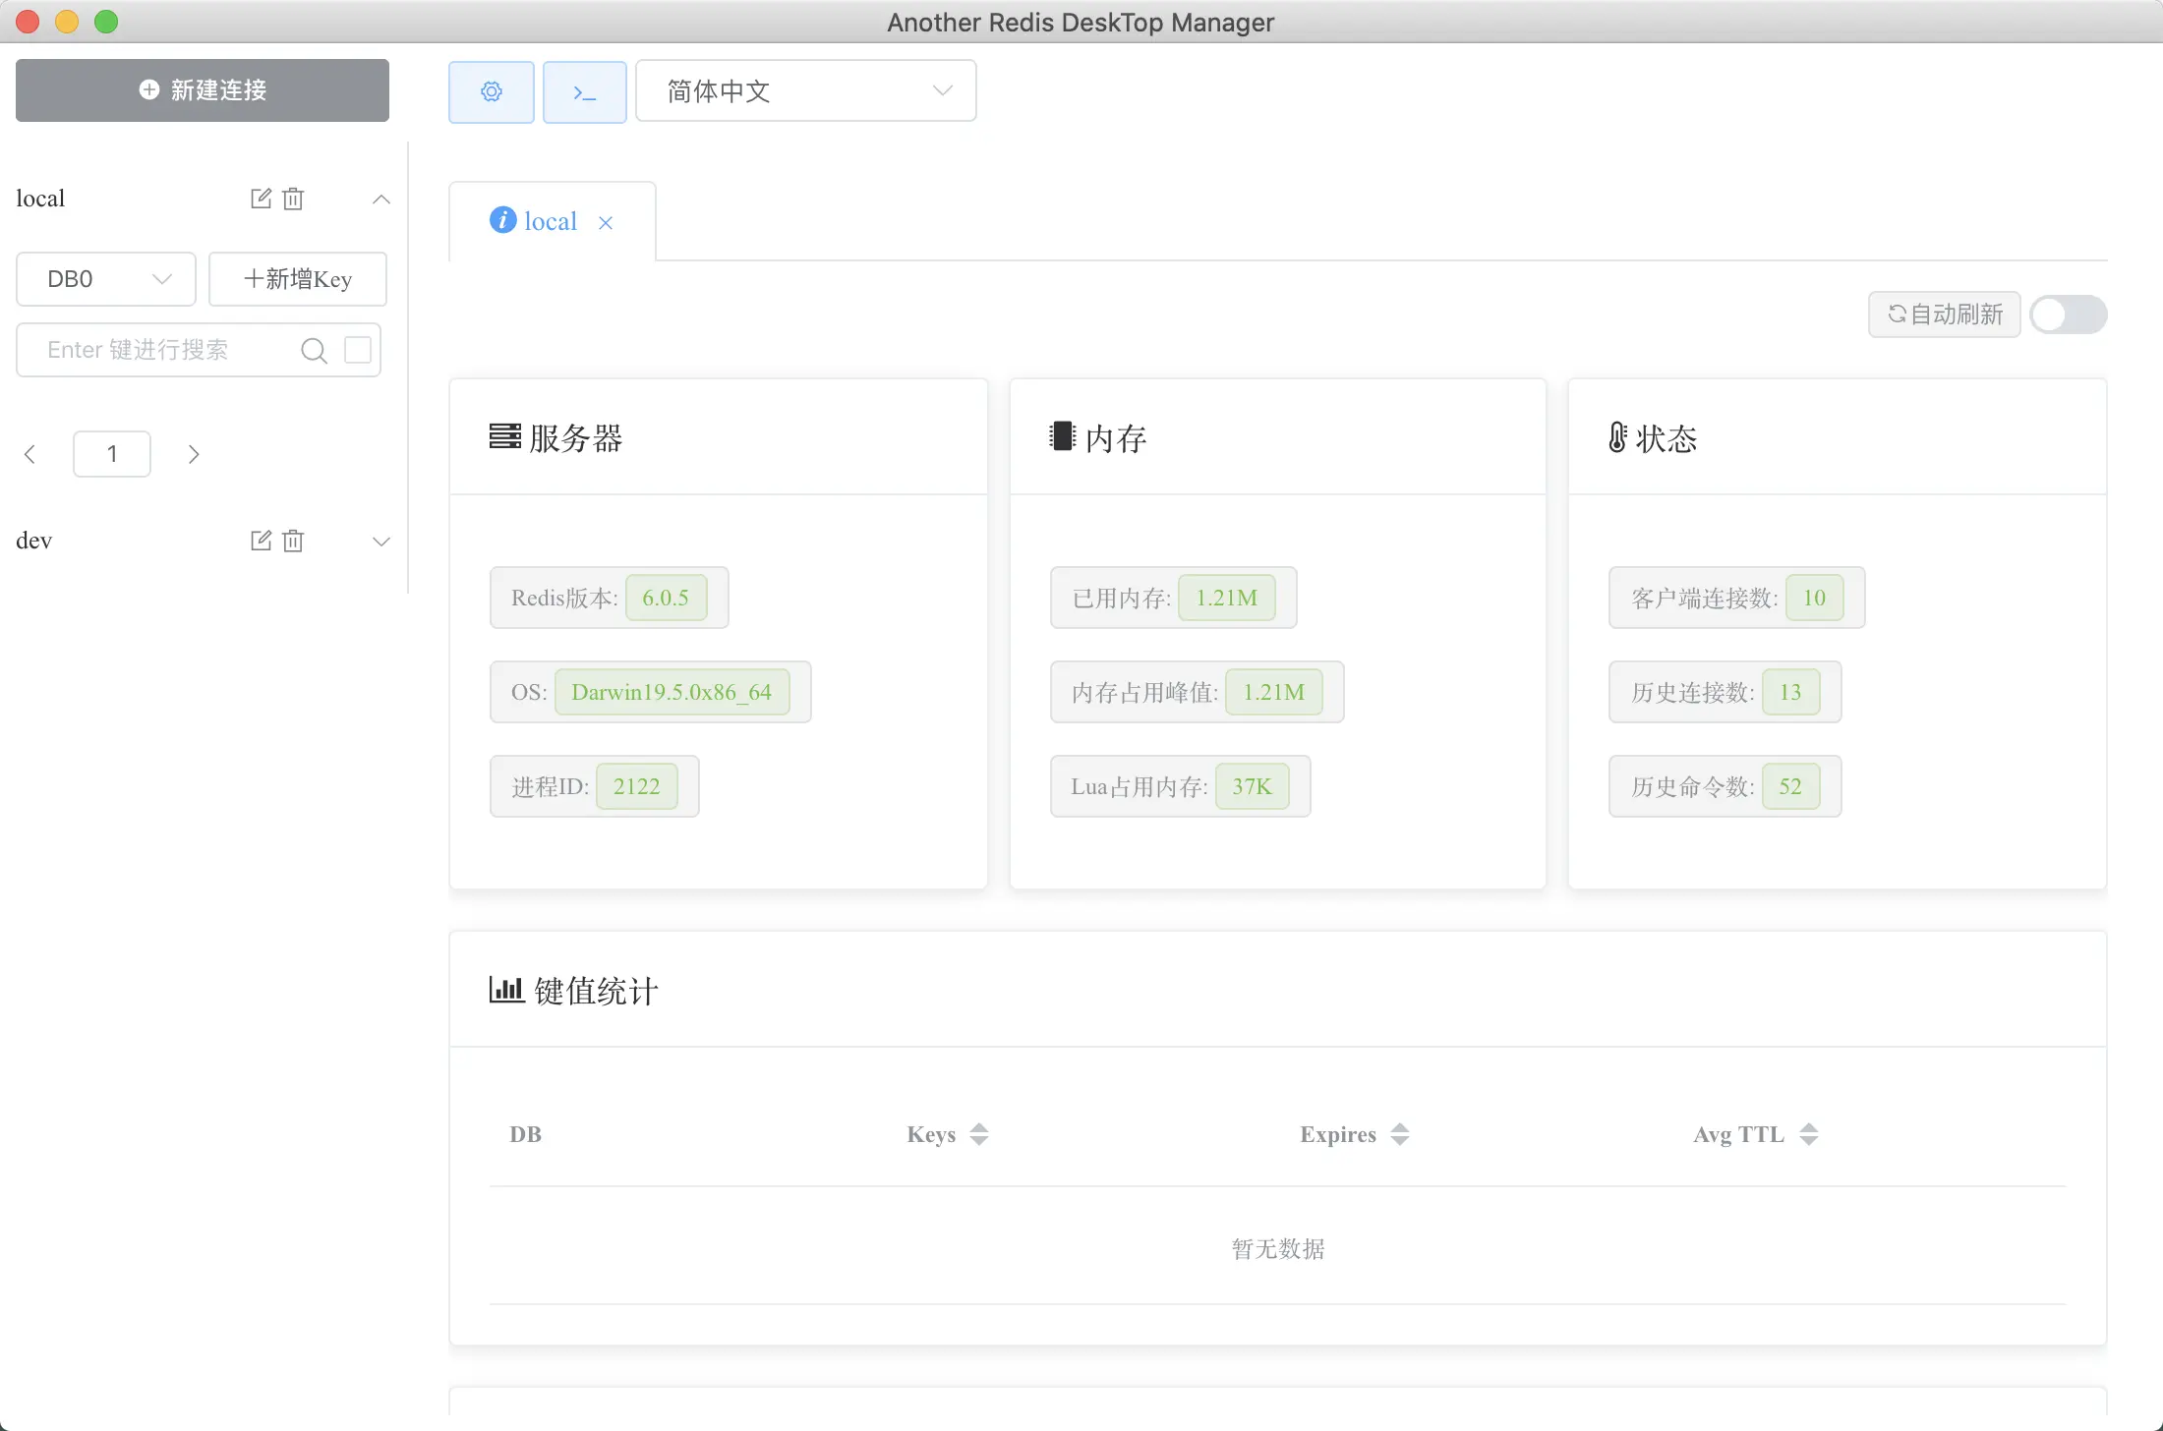Open the 简体中文 language dropdown

coord(805,91)
